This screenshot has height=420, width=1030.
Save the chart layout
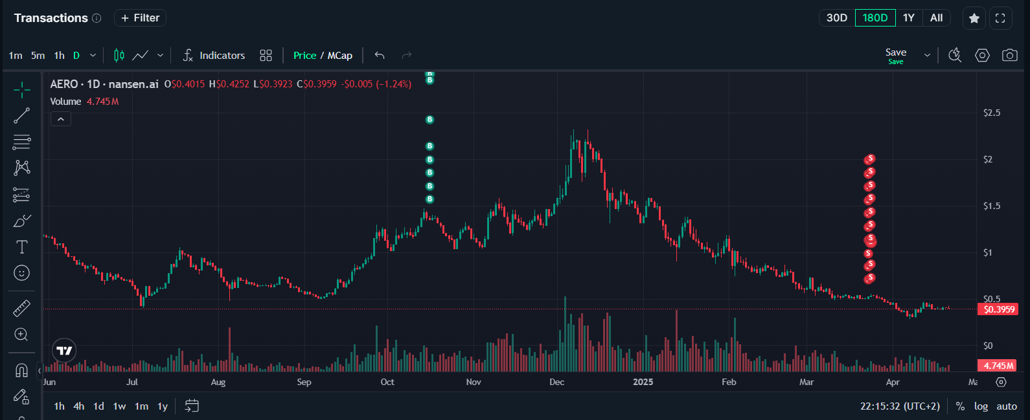click(896, 56)
